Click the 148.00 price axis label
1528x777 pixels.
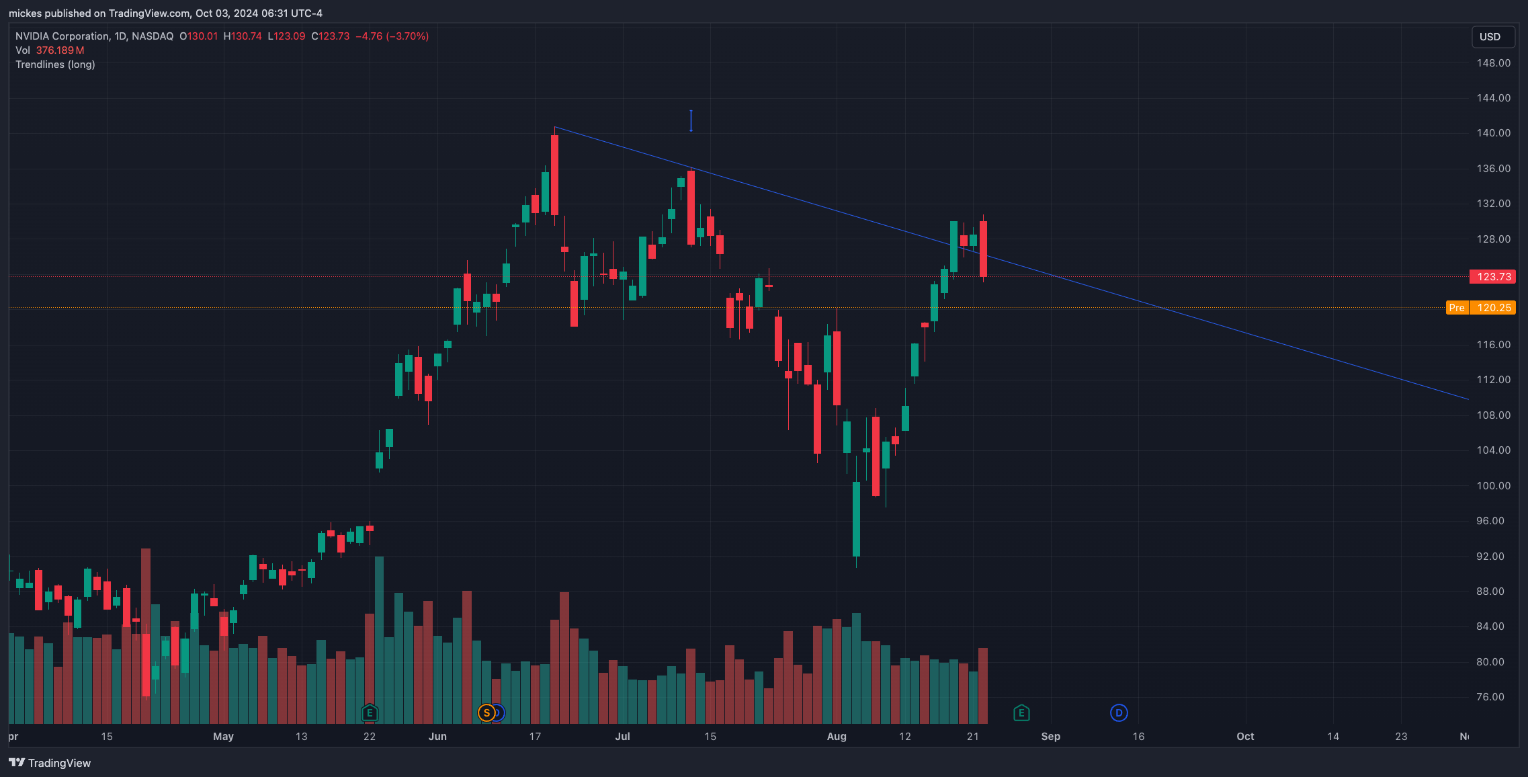pyautogui.click(x=1493, y=63)
